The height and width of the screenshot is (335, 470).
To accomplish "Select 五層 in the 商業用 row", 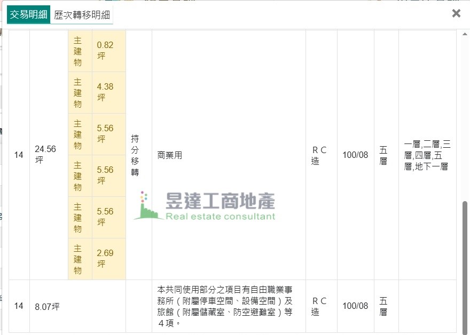I will (x=383, y=155).
